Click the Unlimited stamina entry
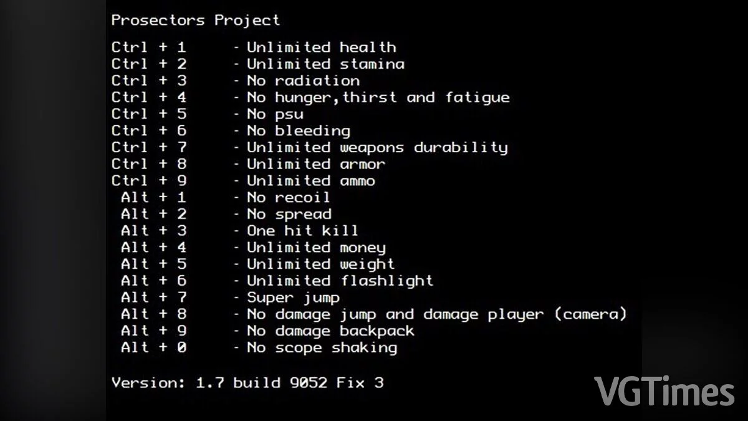 (x=258, y=64)
